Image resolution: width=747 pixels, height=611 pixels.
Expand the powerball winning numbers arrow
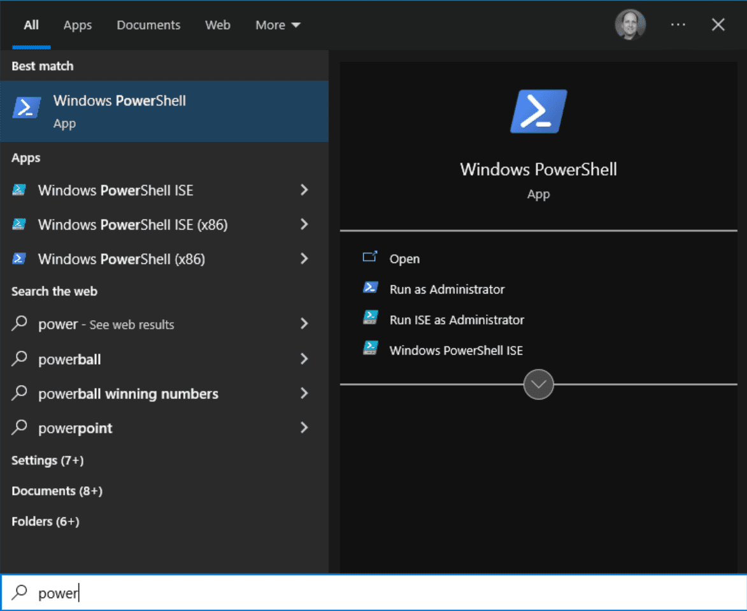coord(304,393)
